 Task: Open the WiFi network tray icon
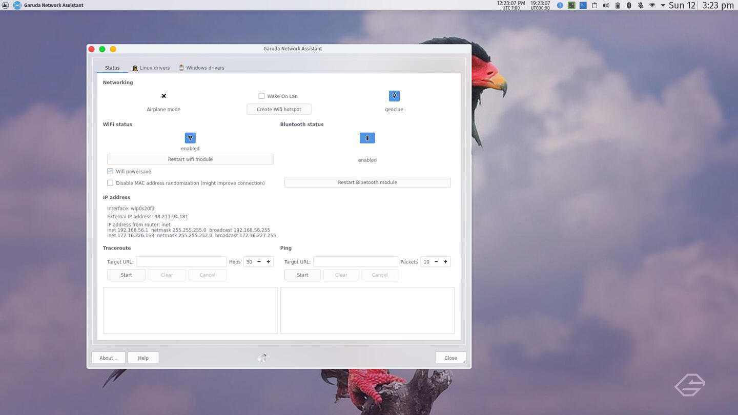(652, 5)
